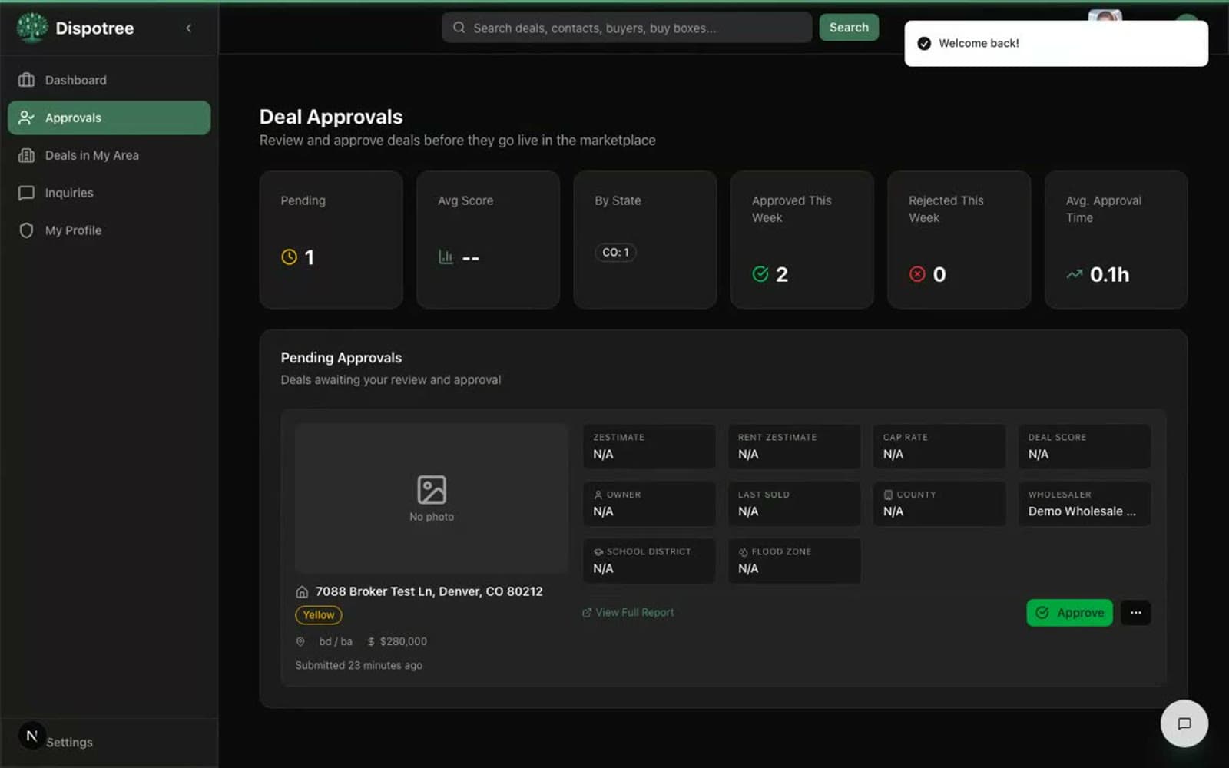
Task: Click the My Profile shield icon
Action: 26,230
